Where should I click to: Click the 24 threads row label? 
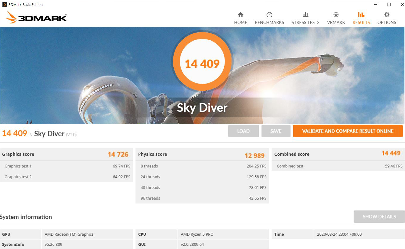click(150, 177)
